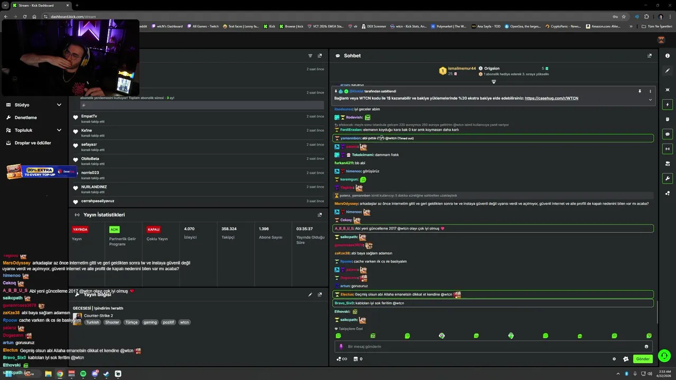Toggle the activity feed filter icon
This screenshot has width=676, height=380.
pos(310,55)
